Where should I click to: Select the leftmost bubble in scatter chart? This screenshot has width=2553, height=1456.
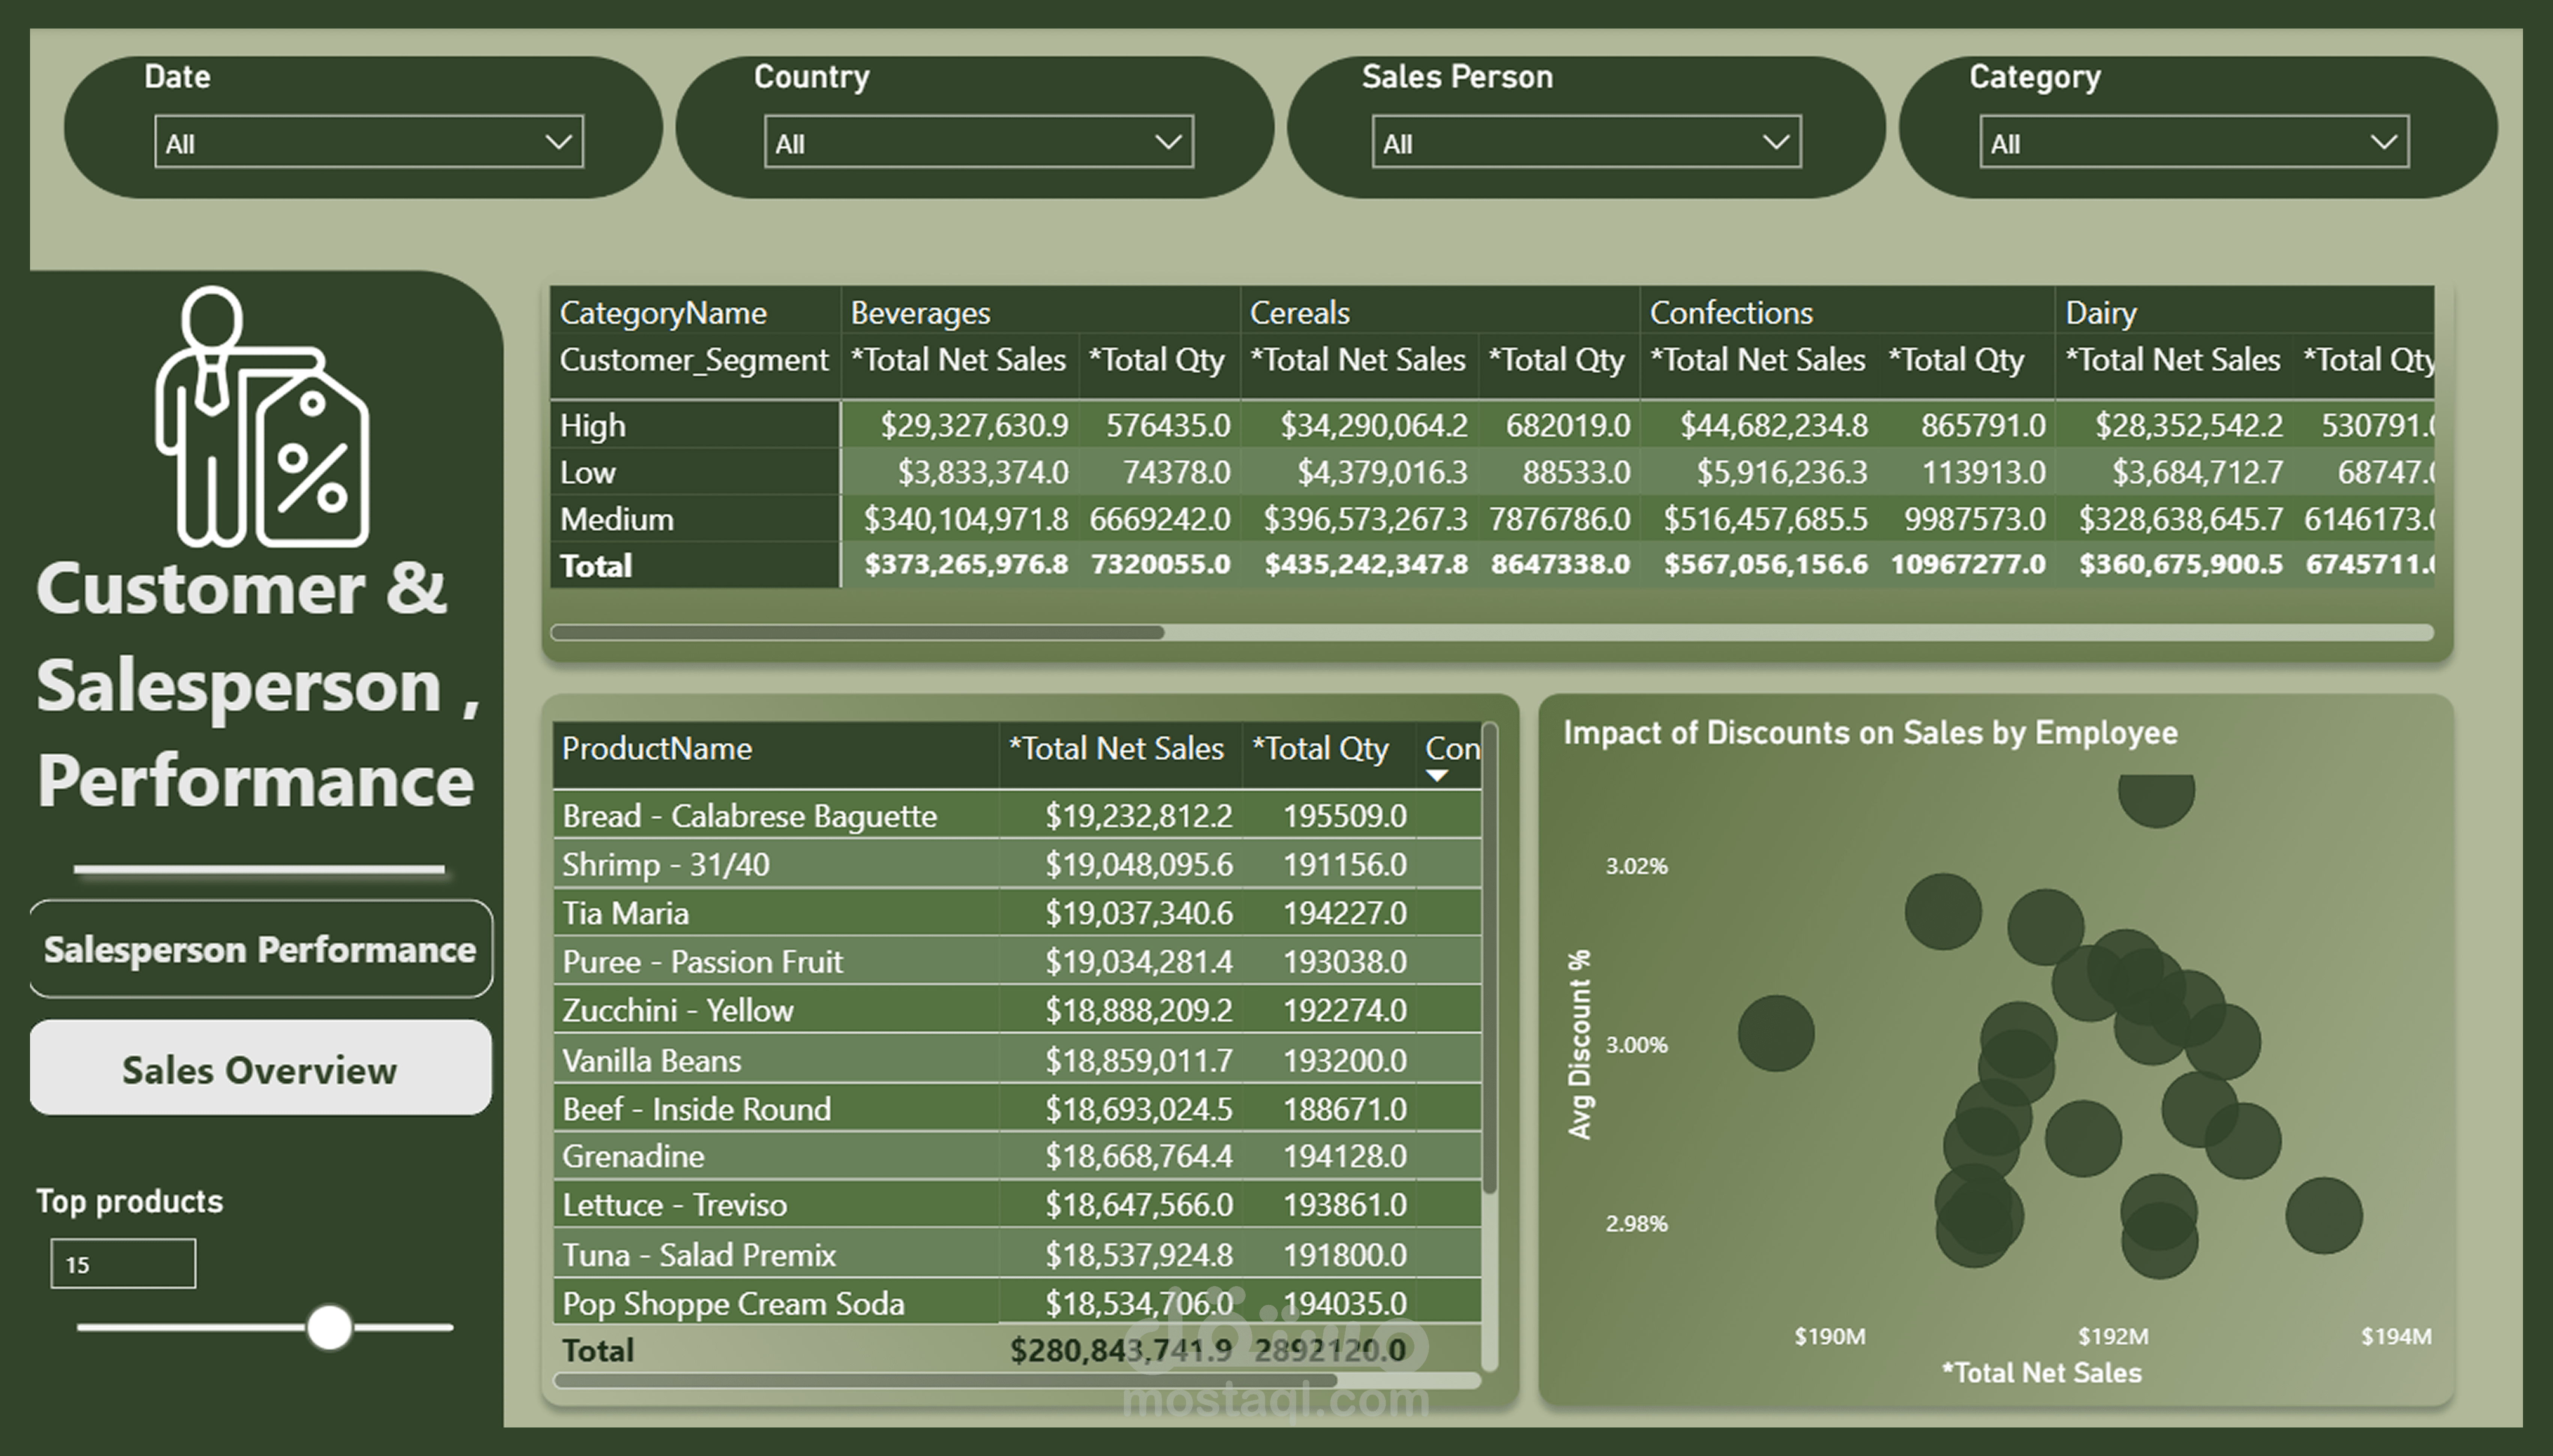[1776, 1033]
